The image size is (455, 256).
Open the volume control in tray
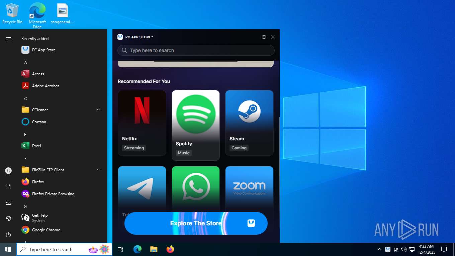404,249
